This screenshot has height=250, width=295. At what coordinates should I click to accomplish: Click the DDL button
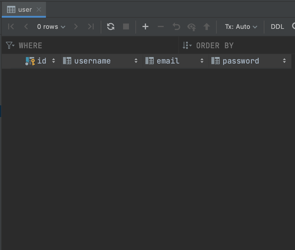278,27
